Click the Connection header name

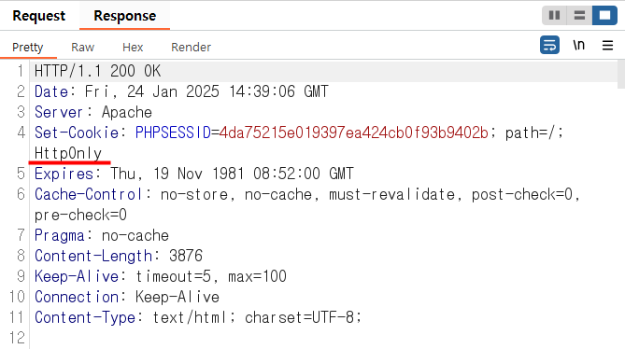pyautogui.click(x=77, y=297)
